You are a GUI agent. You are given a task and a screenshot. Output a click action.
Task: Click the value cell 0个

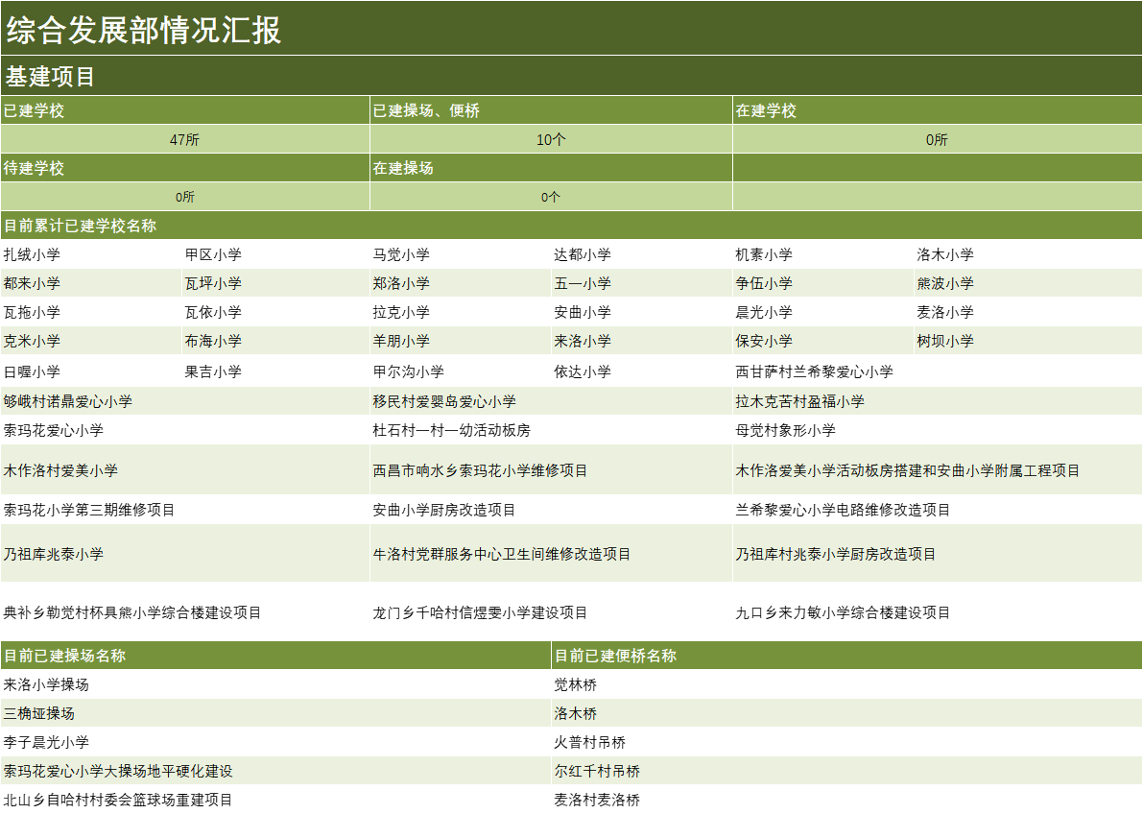point(551,197)
